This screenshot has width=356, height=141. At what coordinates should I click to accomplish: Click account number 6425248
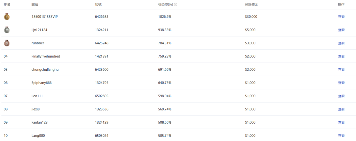102,43
